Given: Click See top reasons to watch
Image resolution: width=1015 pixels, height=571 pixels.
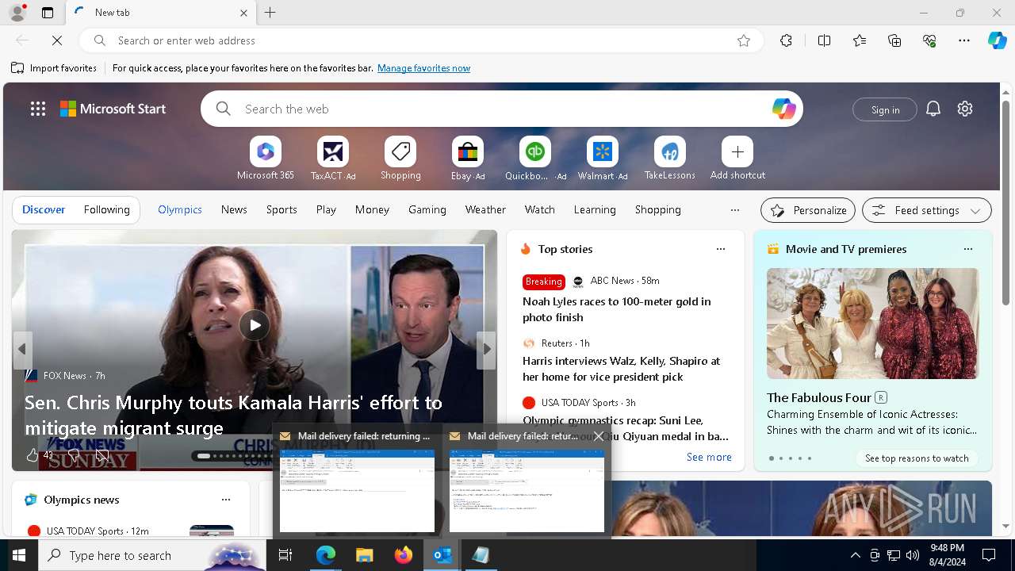Looking at the screenshot, I should pos(917,458).
